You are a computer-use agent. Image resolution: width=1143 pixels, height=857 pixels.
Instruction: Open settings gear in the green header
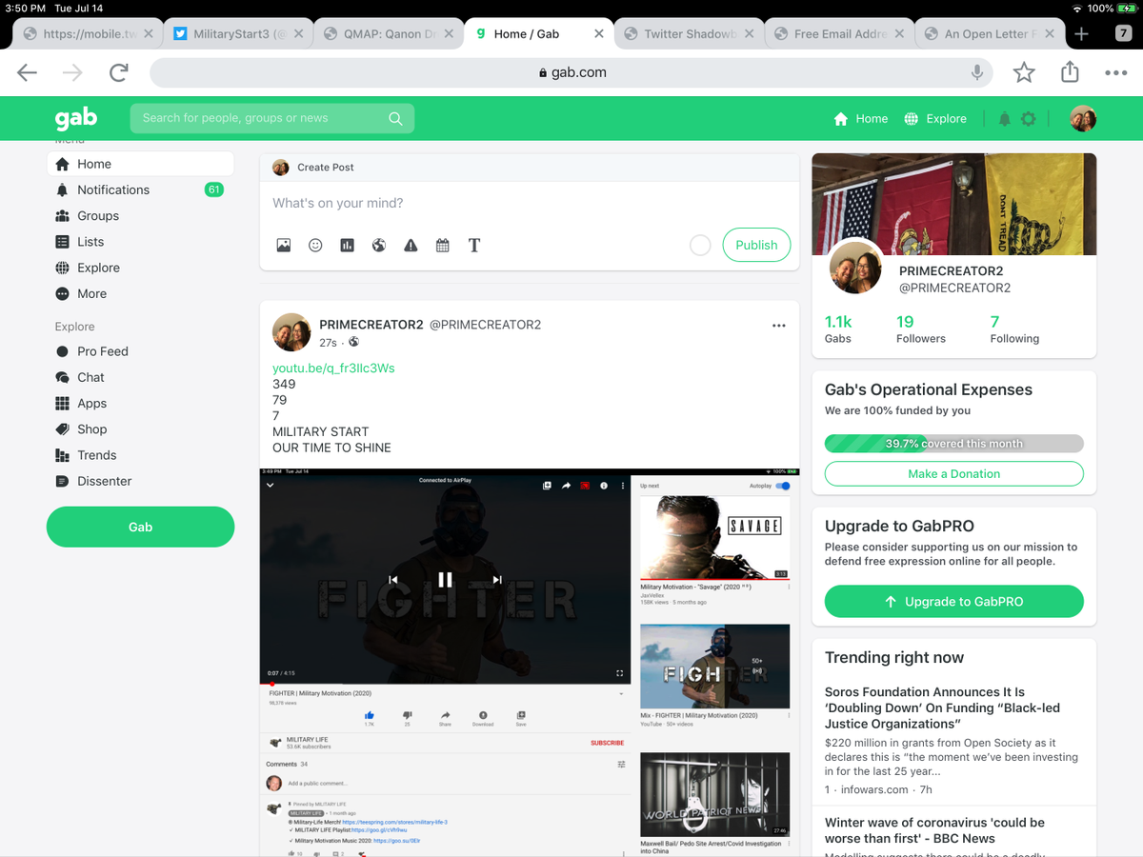point(1028,119)
